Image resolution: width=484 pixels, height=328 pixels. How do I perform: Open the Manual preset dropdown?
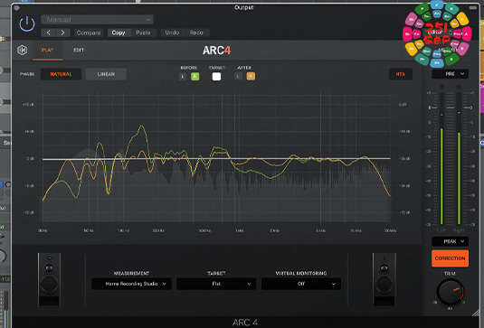point(97,20)
